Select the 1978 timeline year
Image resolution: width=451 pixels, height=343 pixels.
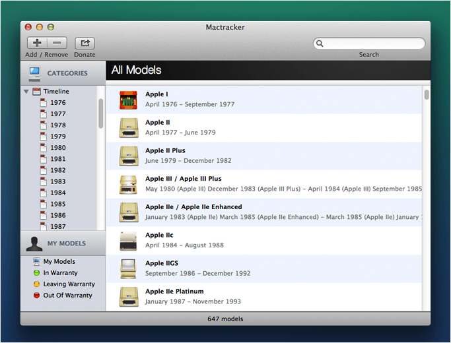pyautogui.click(x=58, y=125)
